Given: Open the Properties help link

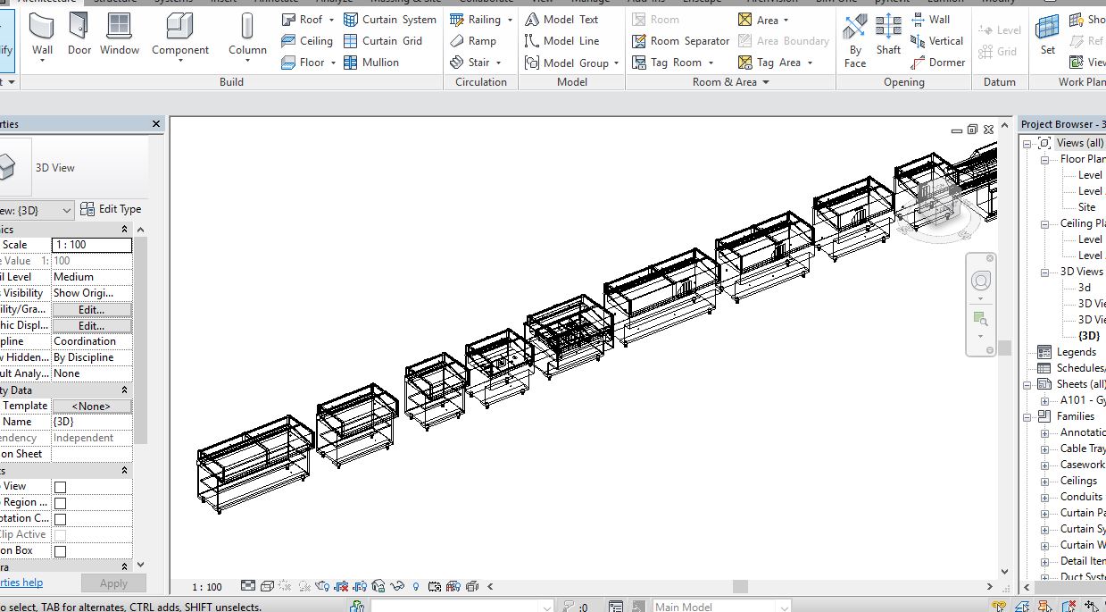Looking at the screenshot, I should point(21,583).
